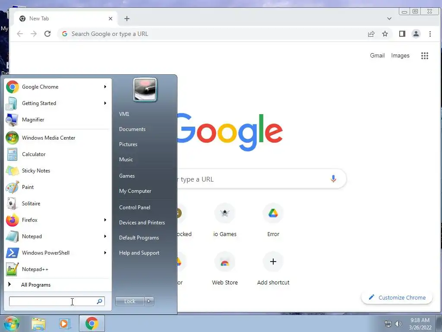Click Chrome's back arrow
442x332 pixels.
20,34
